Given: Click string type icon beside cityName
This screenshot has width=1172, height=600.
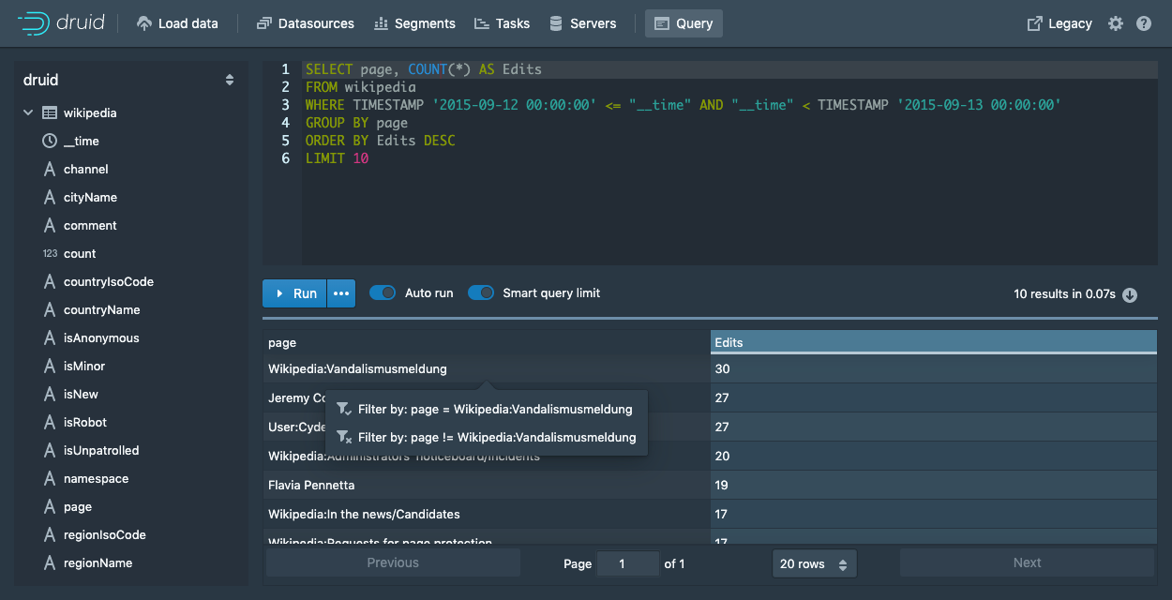Looking at the screenshot, I should pos(50,198).
